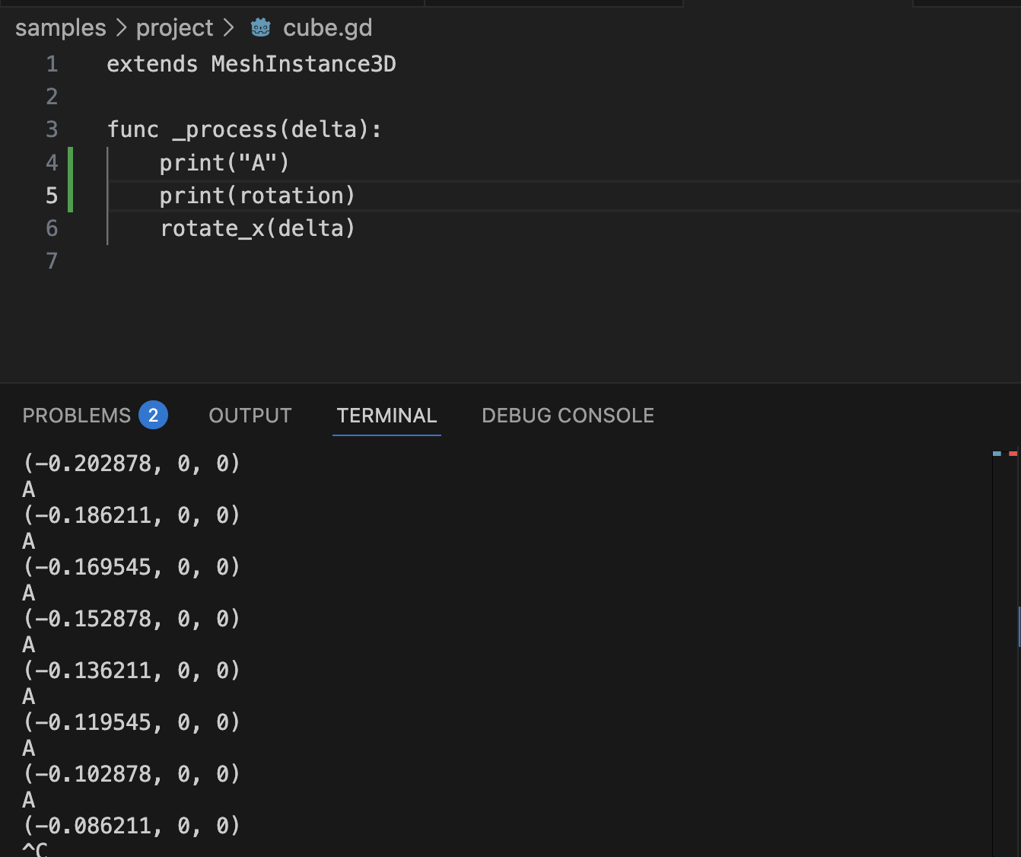Image resolution: width=1021 pixels, height=857 pixels.
Task: Click the blue command marker above terminal scrollbar
Action: pos(996,452)
